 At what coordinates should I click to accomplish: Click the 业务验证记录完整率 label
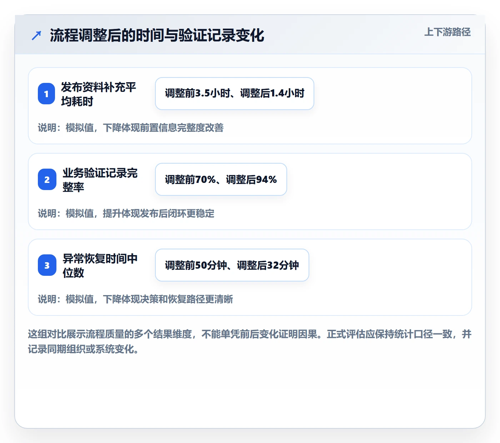[100, 180]
